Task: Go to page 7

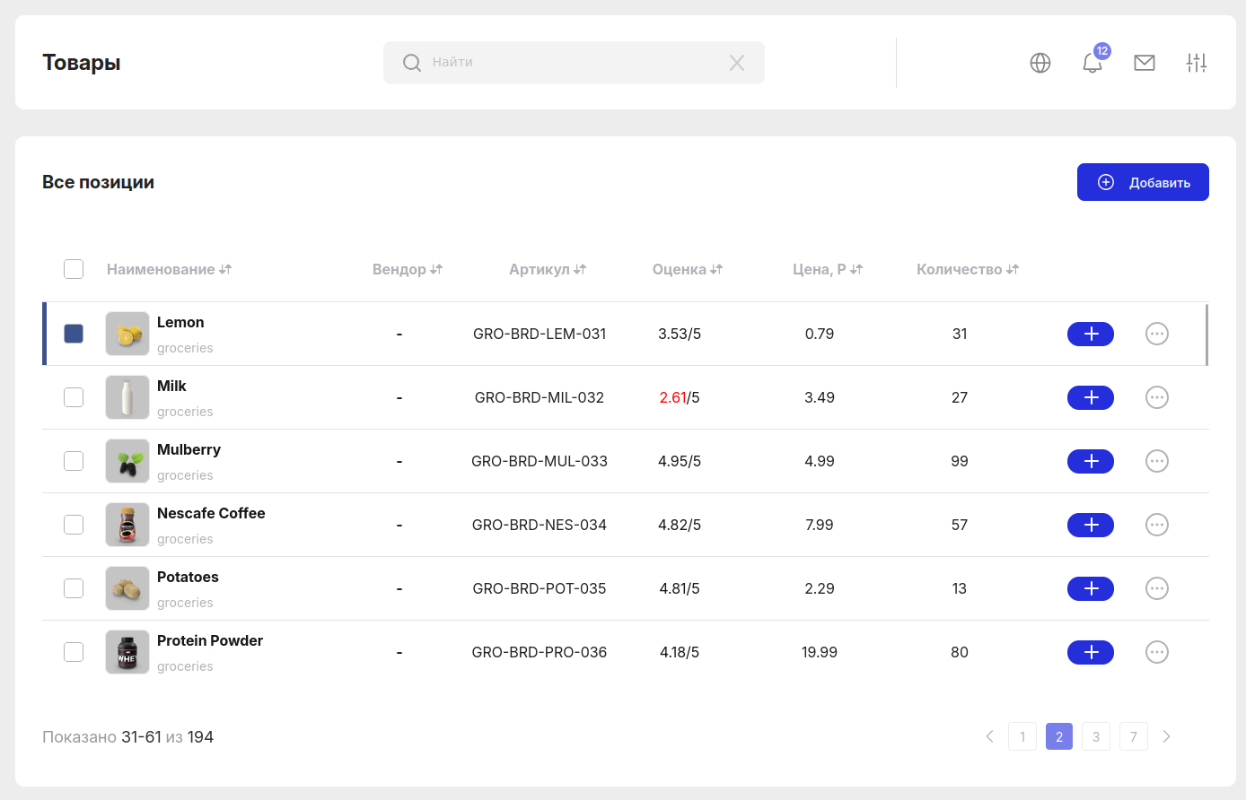Action: [1134, 736]
